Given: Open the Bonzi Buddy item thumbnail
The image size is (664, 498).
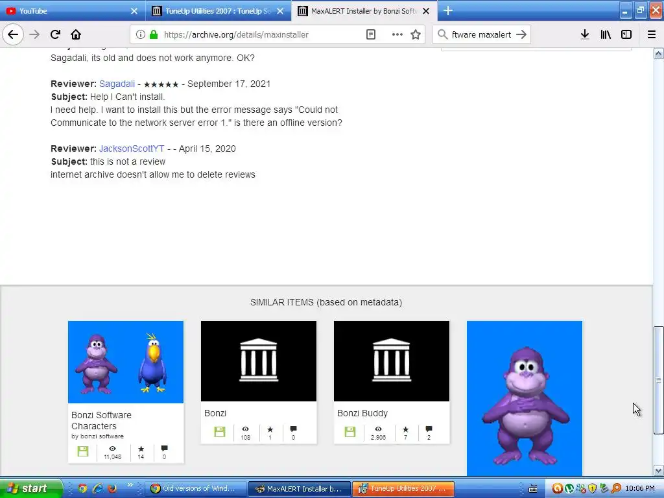Looking at the screenshot, I should 392,361.
